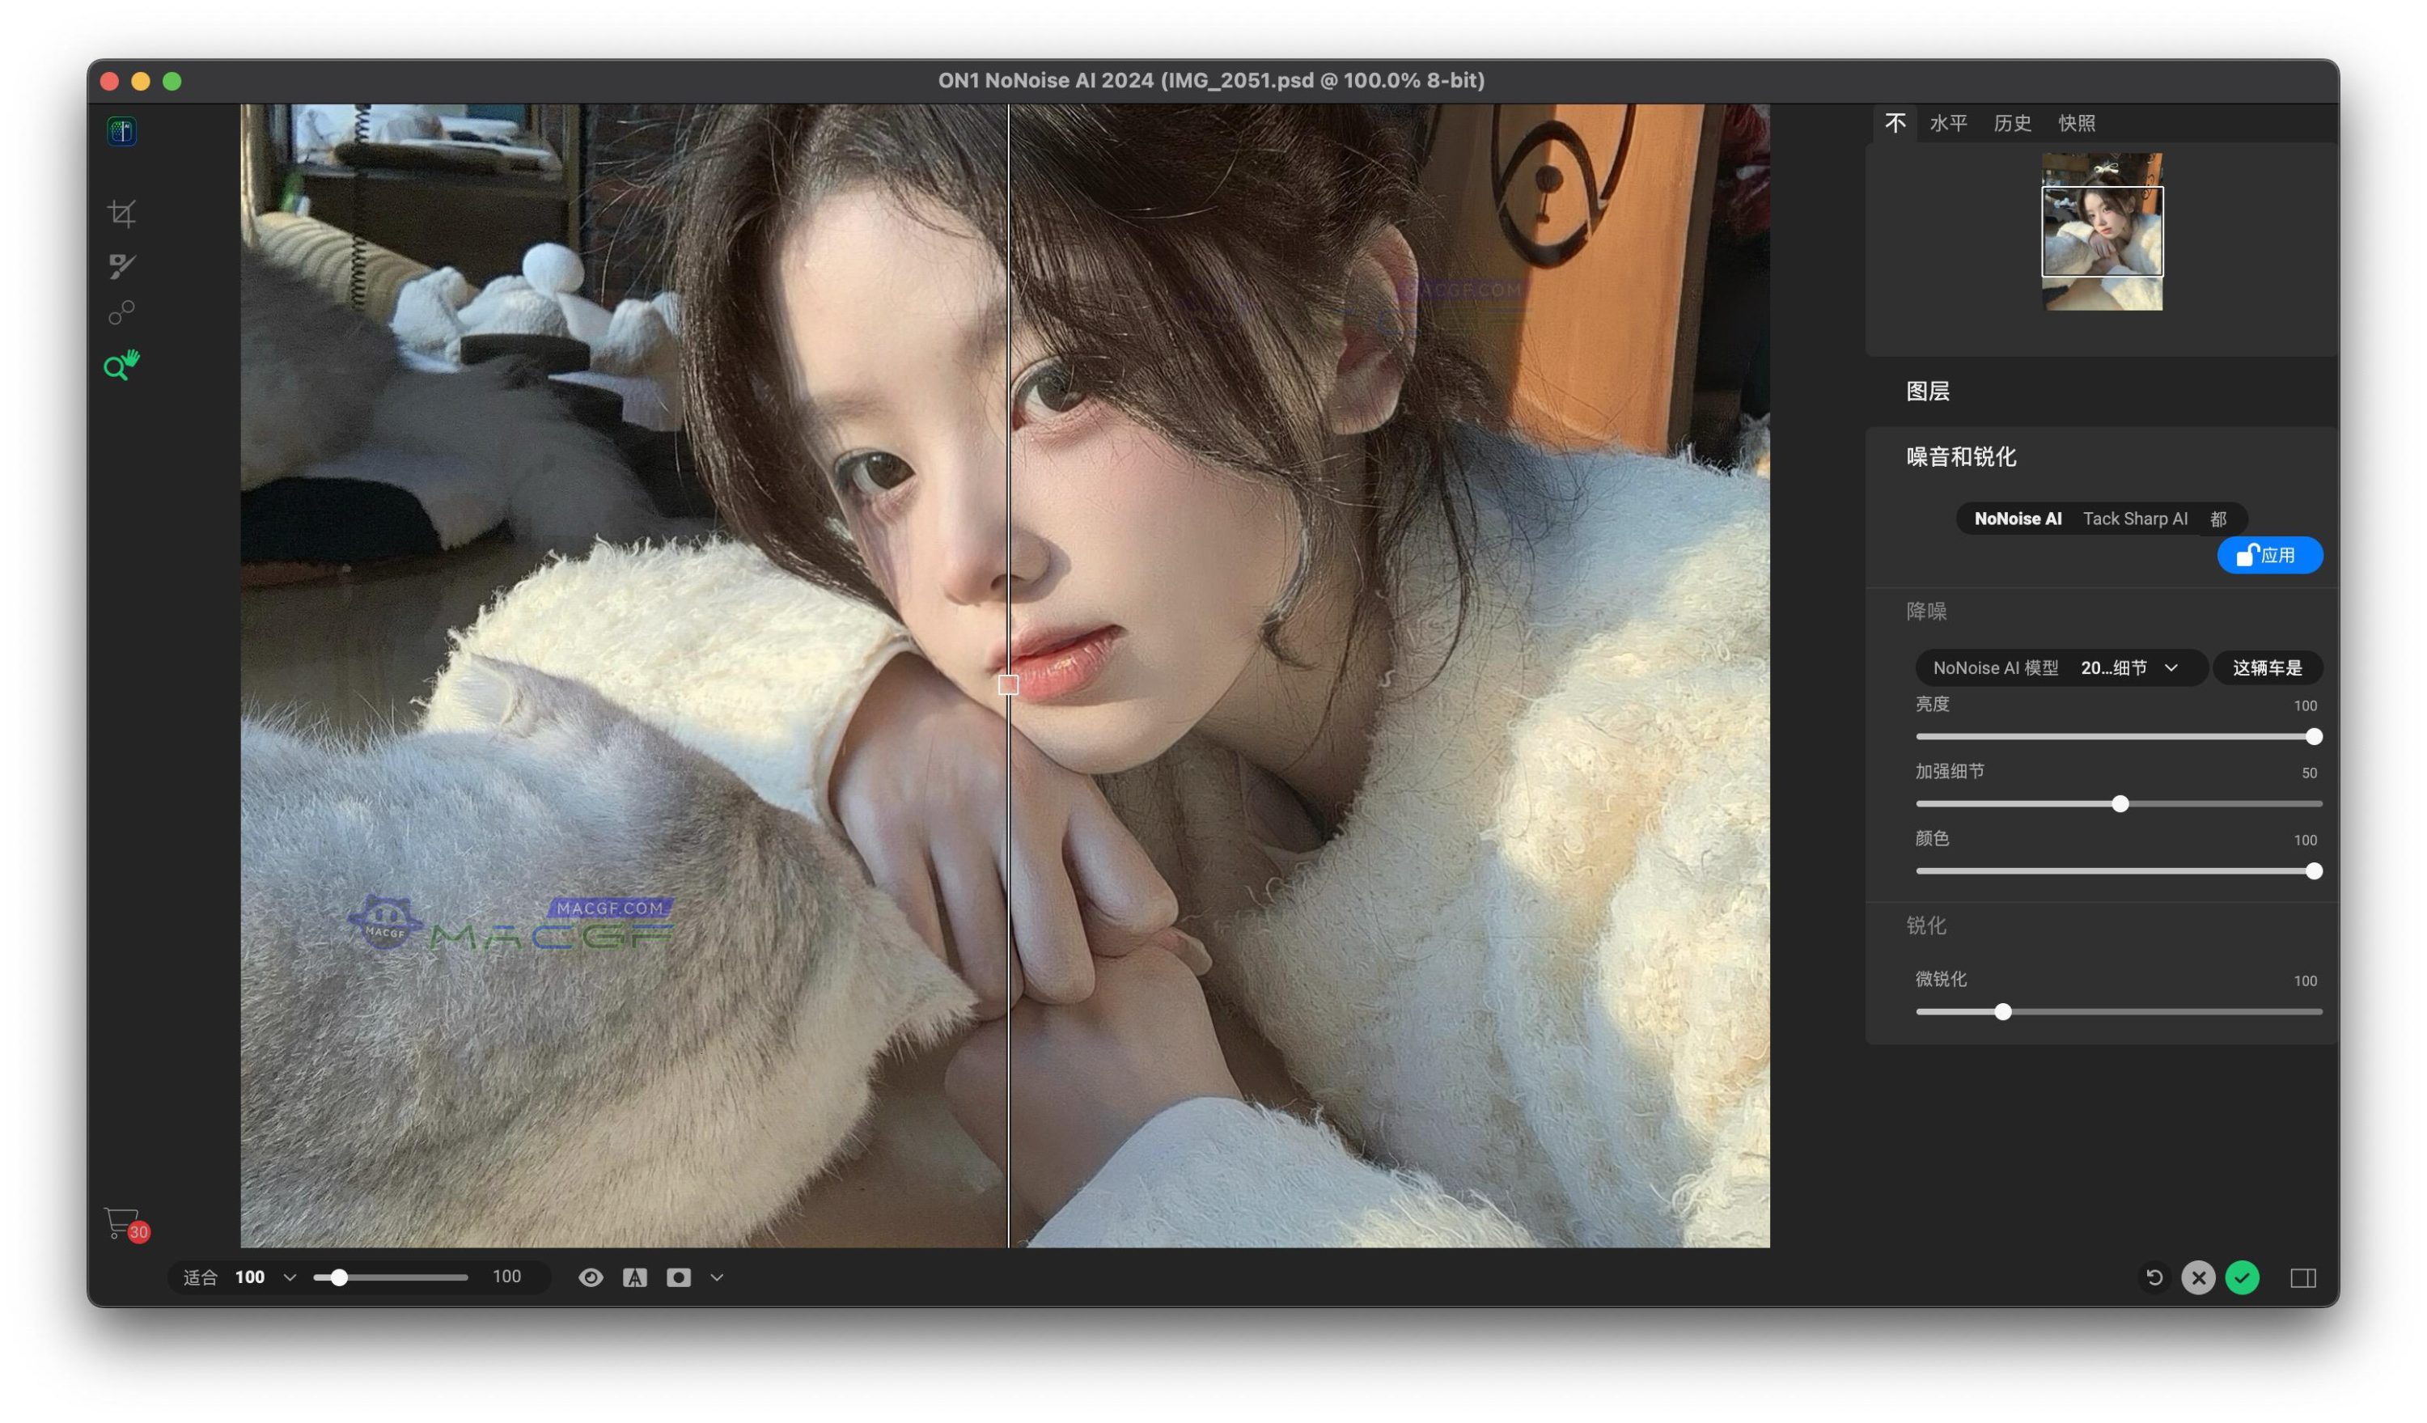Click the gray X cancel button

click(2198, 1277)
